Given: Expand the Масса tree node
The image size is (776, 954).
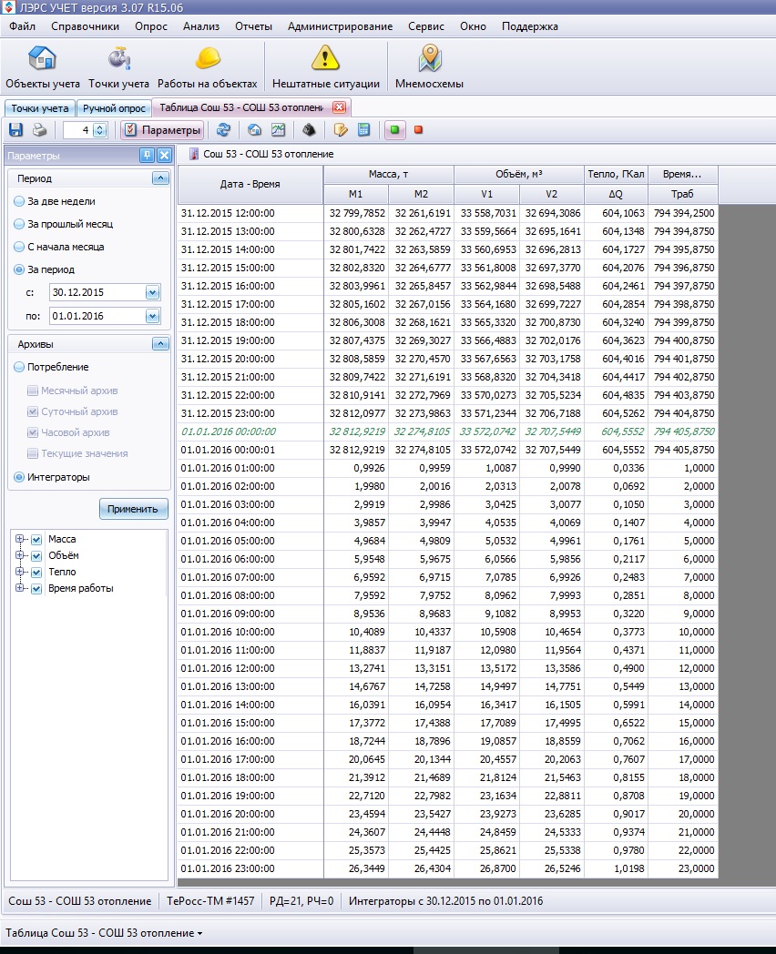Looking at the screenshot, I should (x=19, y=539).
